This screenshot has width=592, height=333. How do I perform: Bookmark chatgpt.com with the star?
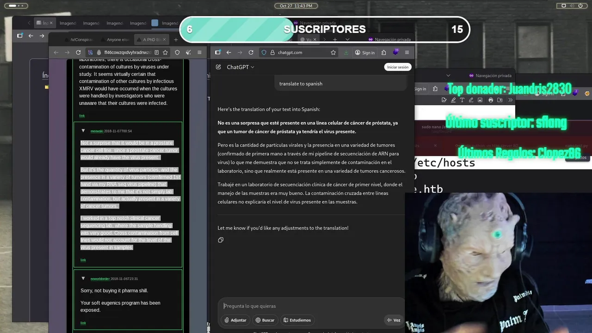click(333, 52)
